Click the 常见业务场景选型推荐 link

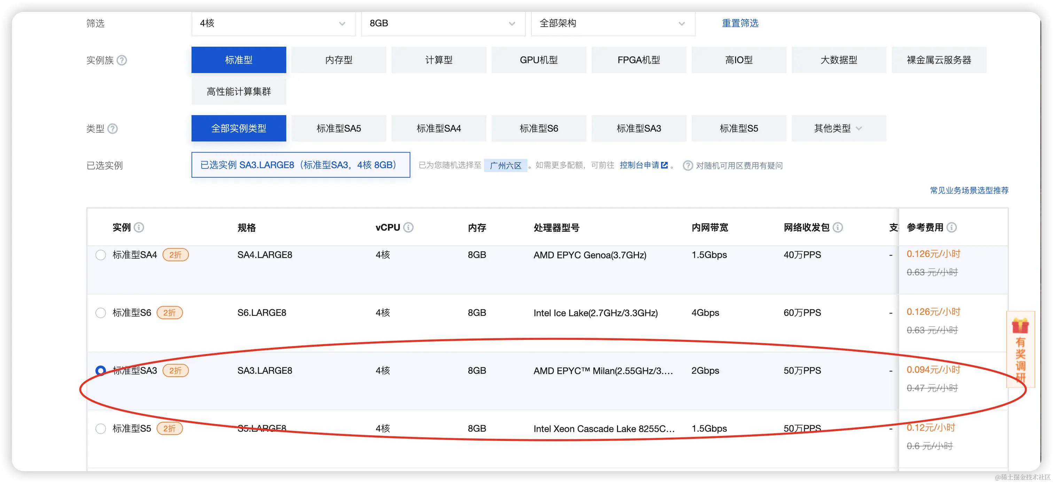pyautogui.click(x=969, y=190)
